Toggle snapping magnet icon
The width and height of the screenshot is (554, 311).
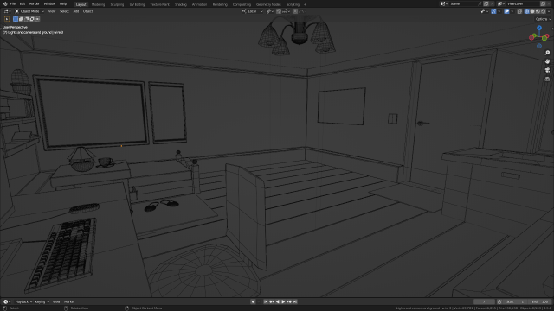pyautogui.click(x=279, y=11)
